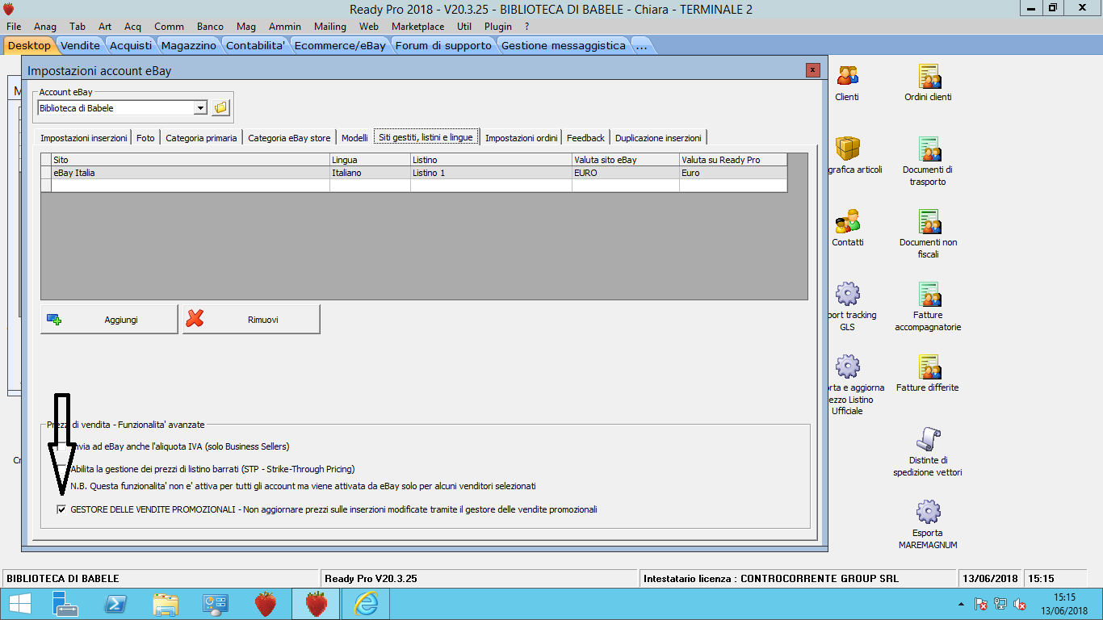1103x620 pixels.
Task: Open the Banco menu
Action: pos(211,27)
